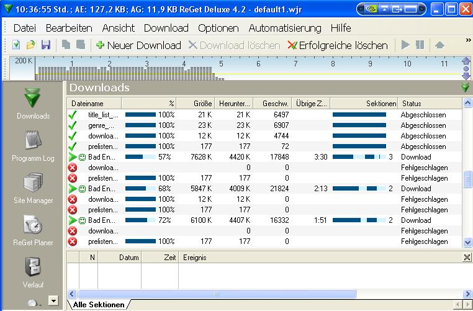Click speed graph scale up arrow

click(466, 61)
